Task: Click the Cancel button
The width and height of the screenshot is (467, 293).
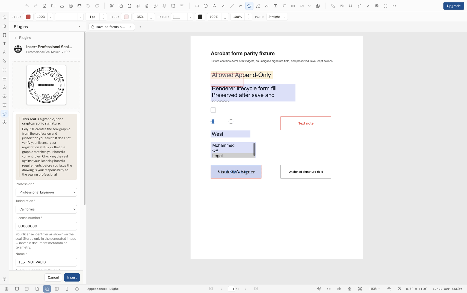Action: point(53,277)
